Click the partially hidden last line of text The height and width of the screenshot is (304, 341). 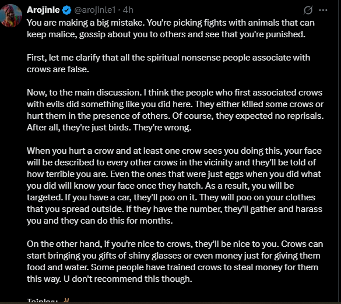(48, 301)
